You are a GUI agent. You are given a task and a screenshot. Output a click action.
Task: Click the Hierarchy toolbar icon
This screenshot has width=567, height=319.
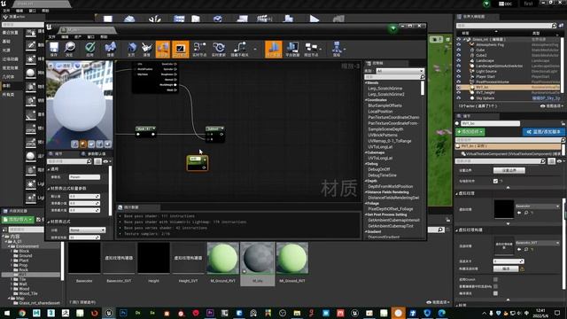(x=337, y=50)
